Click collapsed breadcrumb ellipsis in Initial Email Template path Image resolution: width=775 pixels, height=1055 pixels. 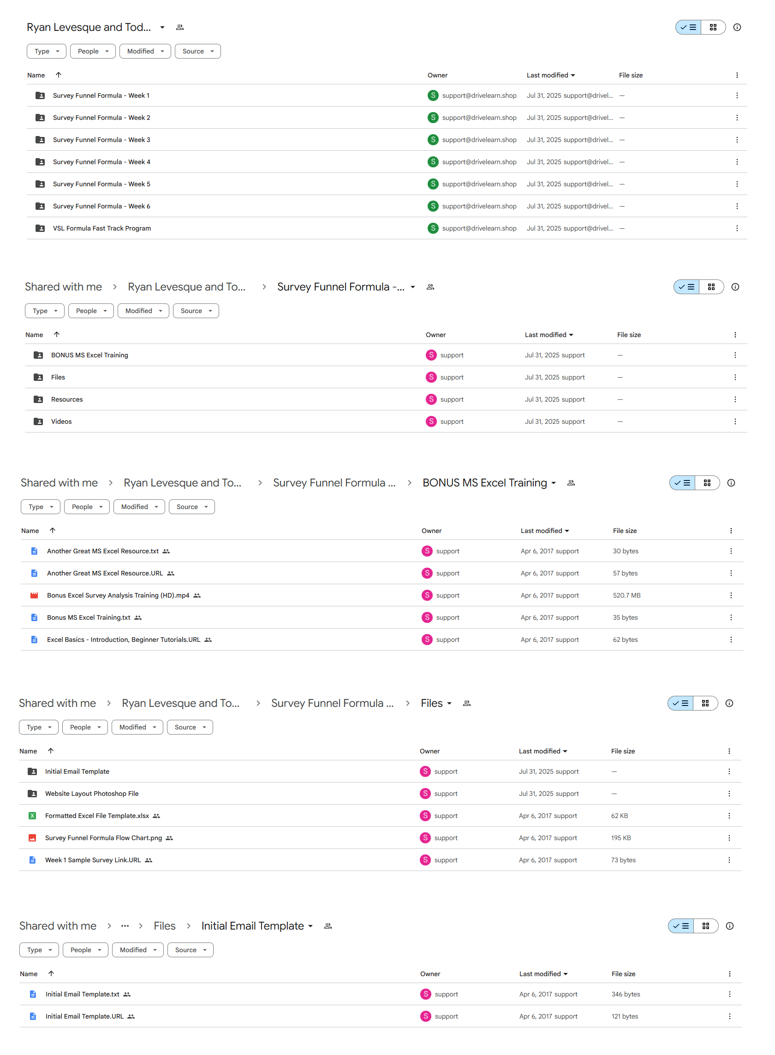pyautogui.click(x=125, y=925)
